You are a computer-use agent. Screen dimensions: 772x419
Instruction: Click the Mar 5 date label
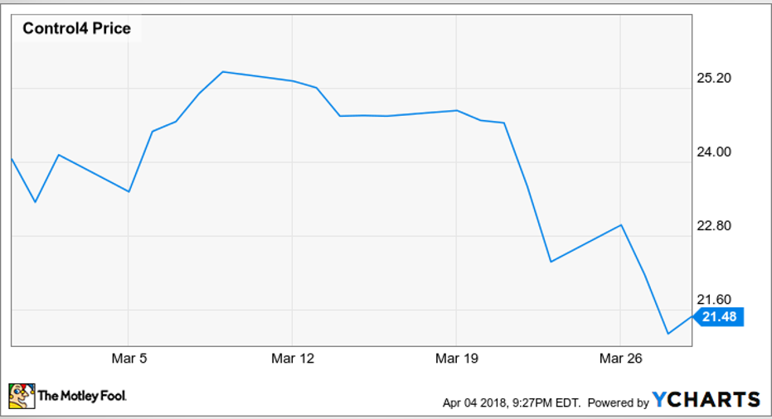(x=129, y=358)
